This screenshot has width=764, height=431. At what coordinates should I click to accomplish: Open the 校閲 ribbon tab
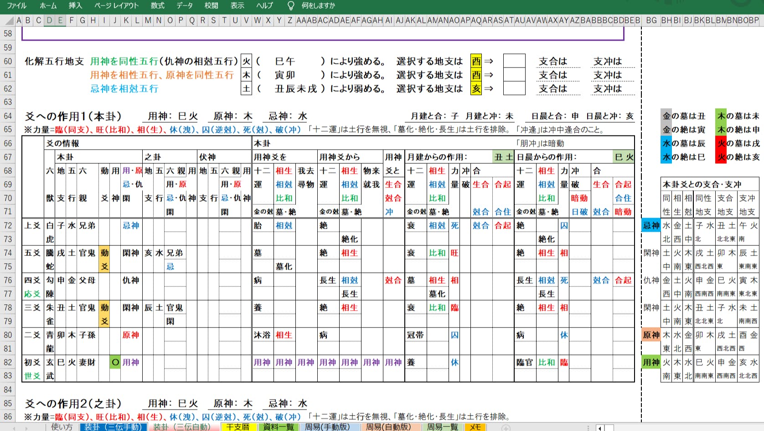211,5
